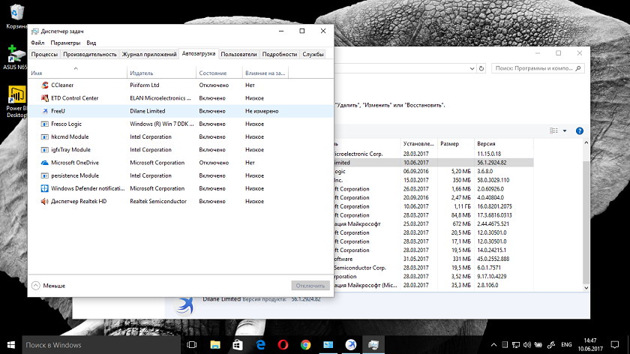Click the Piriform Ltd publisher cell
Image resolution: width=630 pixels, height=354 pixels.
[x=145, y=85]
